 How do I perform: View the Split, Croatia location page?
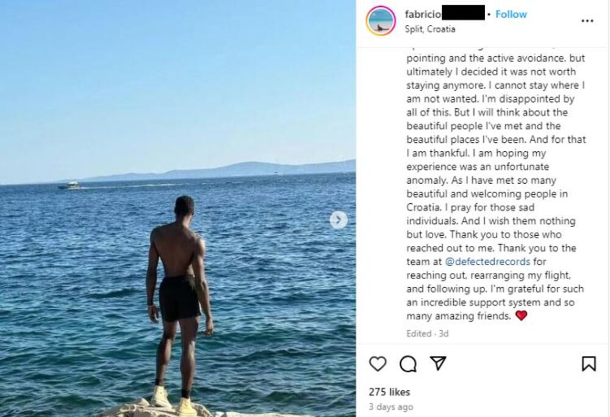(x=429, y=29)
